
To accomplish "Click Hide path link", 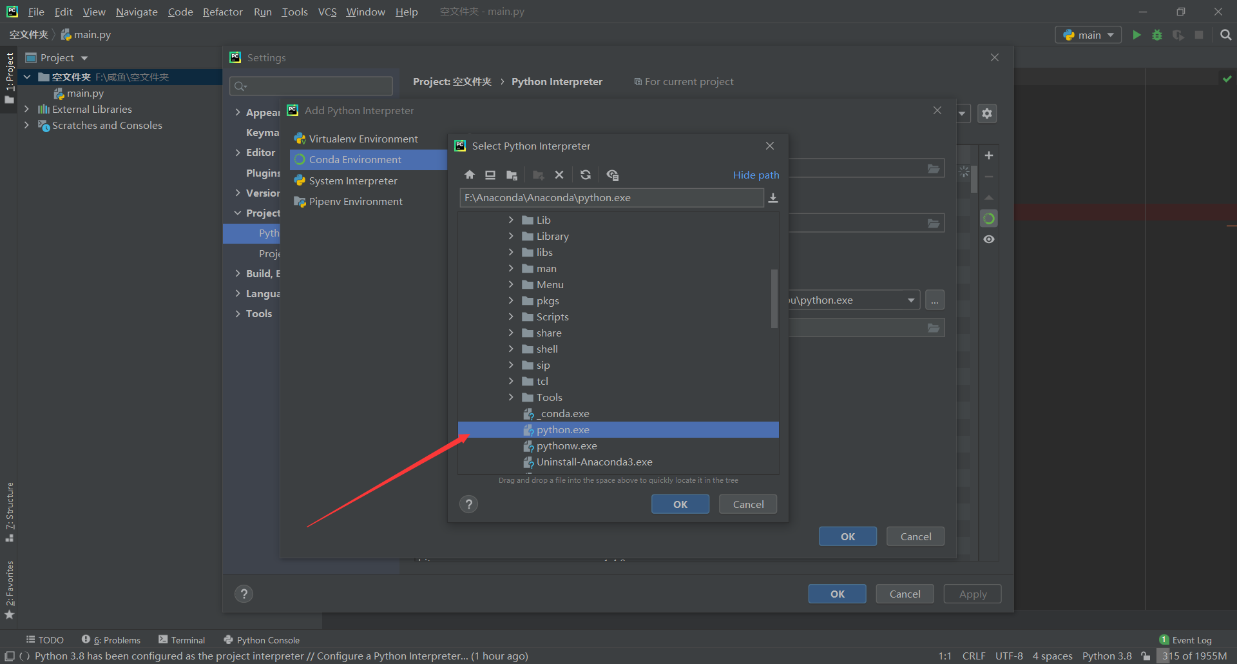I will tap(756, 175).
